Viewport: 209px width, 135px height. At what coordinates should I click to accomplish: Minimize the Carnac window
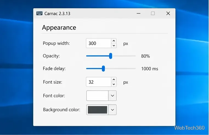[x=139, y=13]
